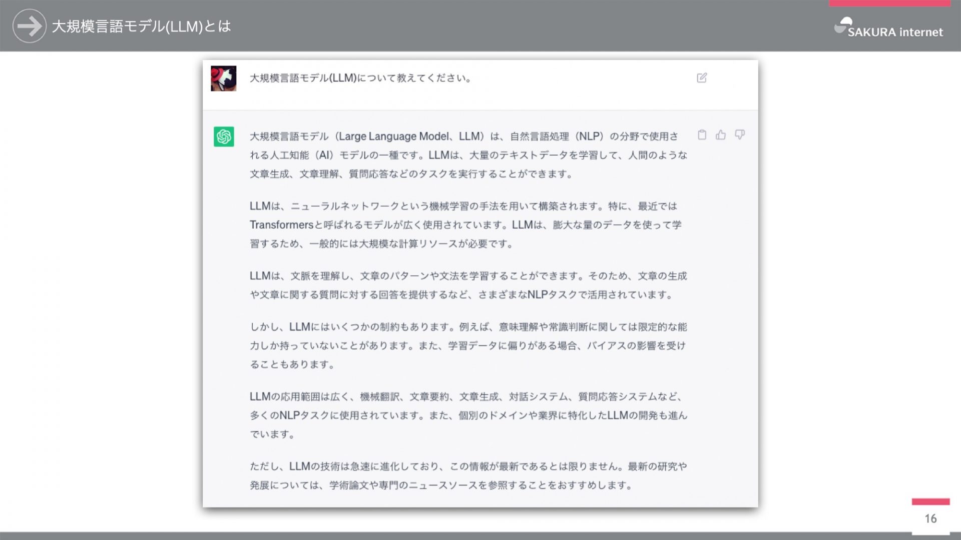
Task: Click the SAKURA internet logo
Action: (889, 28)
